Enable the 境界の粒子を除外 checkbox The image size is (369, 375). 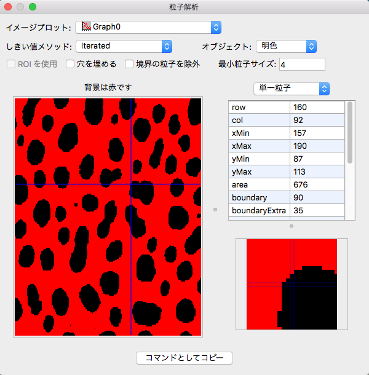[129, 64]
